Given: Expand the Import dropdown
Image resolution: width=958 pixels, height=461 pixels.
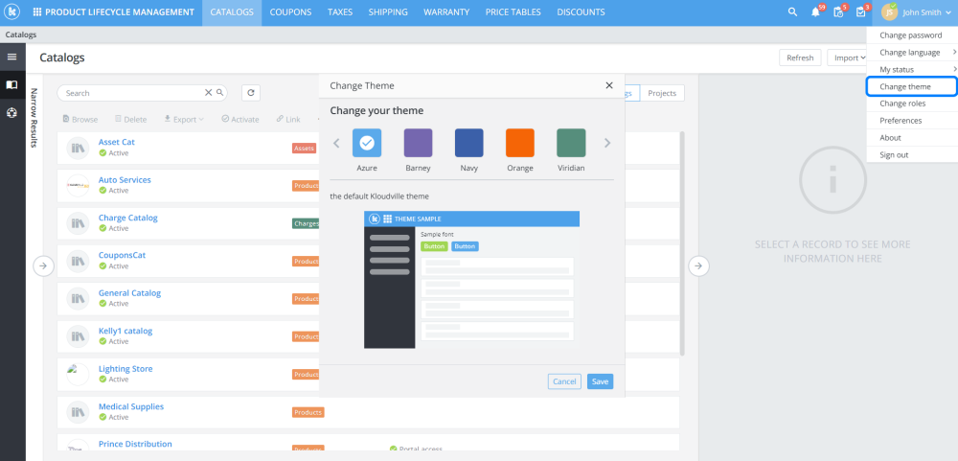Looking at the screenshot, I should click(848, 58).
